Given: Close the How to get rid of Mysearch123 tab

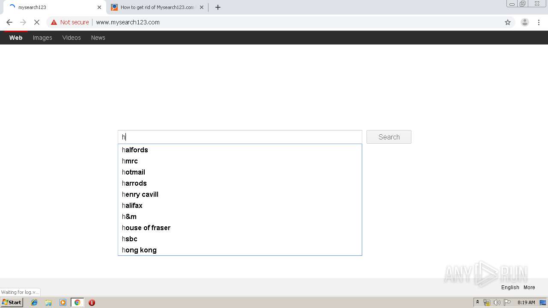Looking at the screenshot, I should 202,7.
